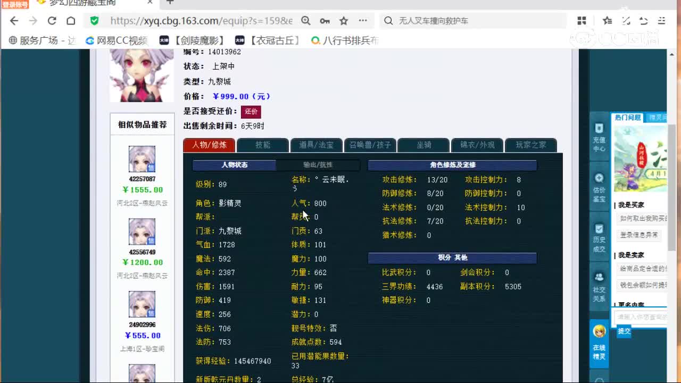Switch to the 召唤兽/孩子 tab
The width and height of the screenshot is (681, 383).
[370, 145]
